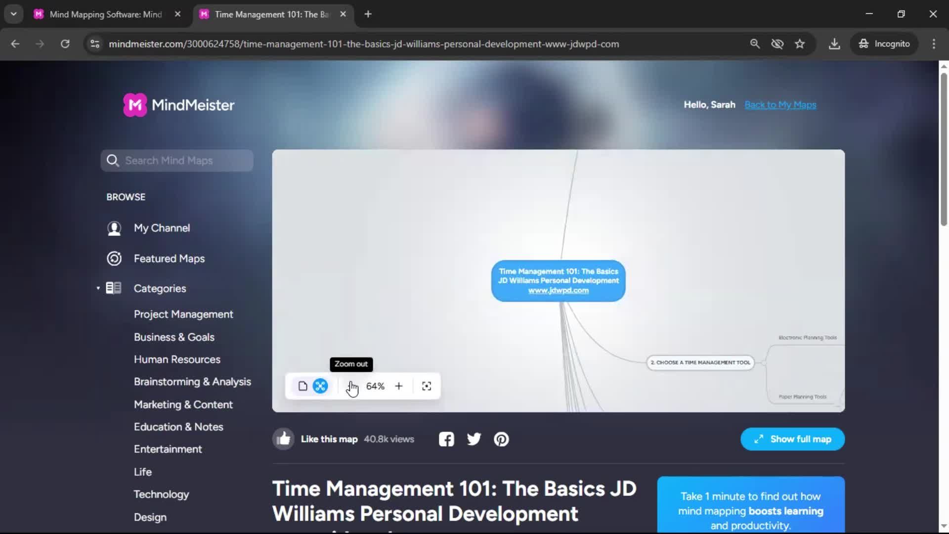Click the Featured Maps target icon
This screenshot has height=534, width=949.
114,259
